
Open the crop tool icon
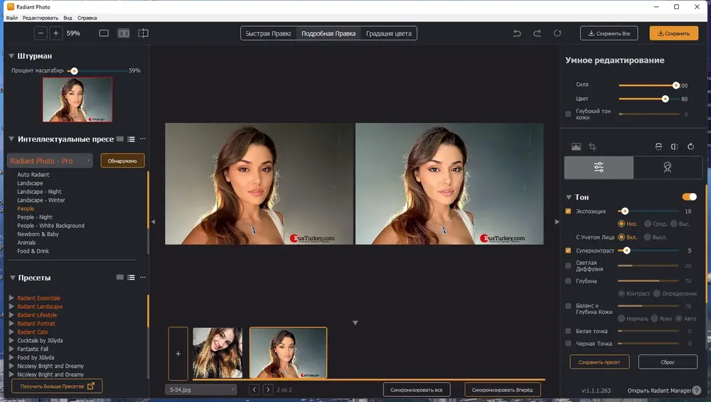tap(592, 146)
